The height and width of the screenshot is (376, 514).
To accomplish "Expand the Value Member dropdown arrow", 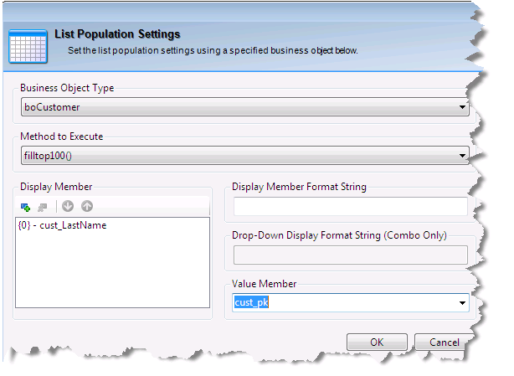I will tap(461, 303).
